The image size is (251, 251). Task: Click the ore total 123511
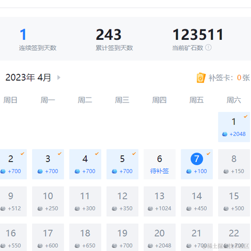pos(198,34)
